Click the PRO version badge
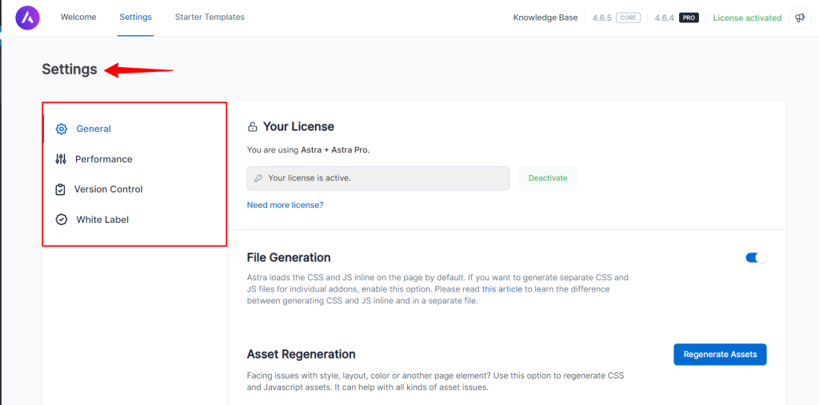819x405 pixels. click(x=689, y=18)
